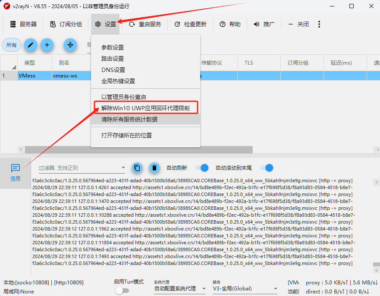Select the vmess-ws alias cell

[72, 76]
